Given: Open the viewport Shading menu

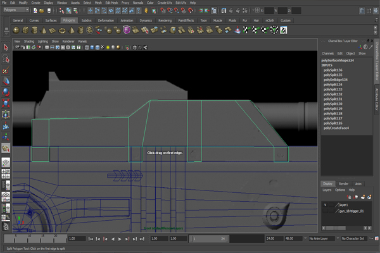Looking at the screenshot, I should pyautogui.click(x=29, y=41).
